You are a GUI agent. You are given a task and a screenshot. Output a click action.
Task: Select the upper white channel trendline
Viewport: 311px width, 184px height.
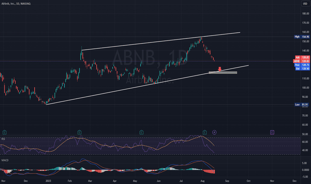[161, 41]
